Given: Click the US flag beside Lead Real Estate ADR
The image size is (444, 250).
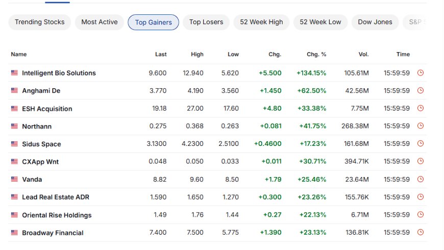Looking at the screenshot, I should tap(14, 197).
